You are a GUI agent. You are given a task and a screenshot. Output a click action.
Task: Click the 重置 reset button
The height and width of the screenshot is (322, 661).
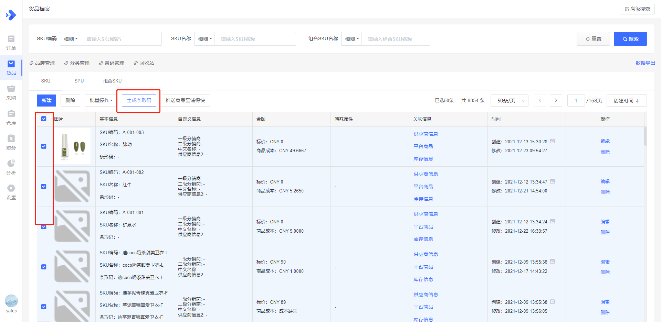click(594, 39)
